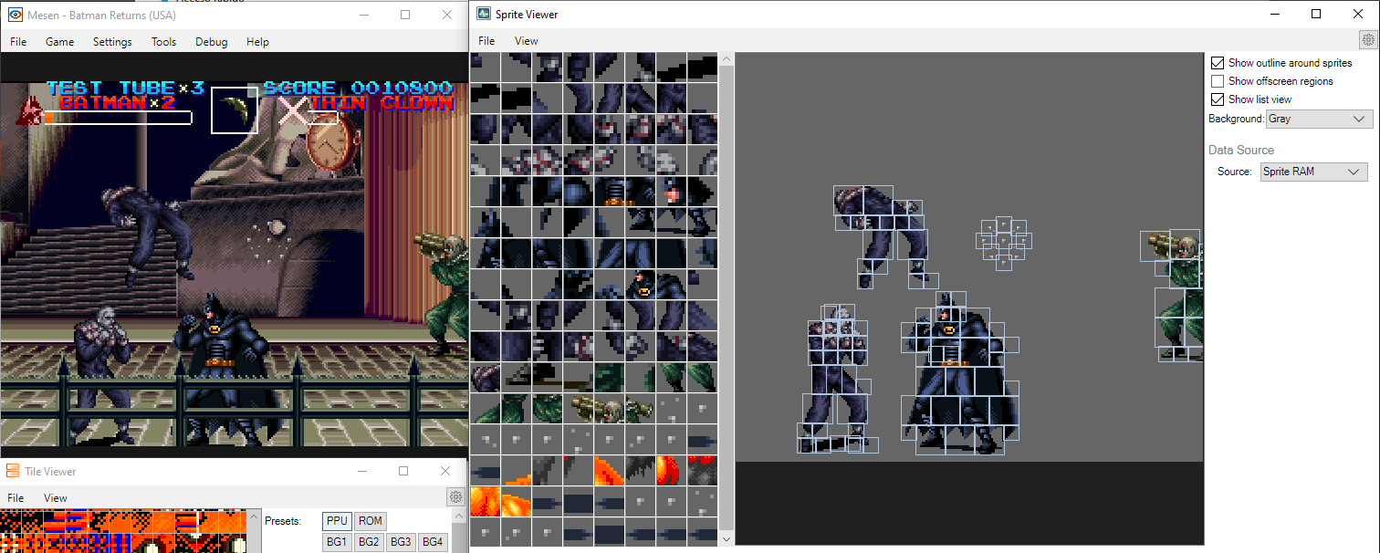Maximize the Sprite Viewer window
Viewport: 1380px width, 553px height.
(1315, 14)
